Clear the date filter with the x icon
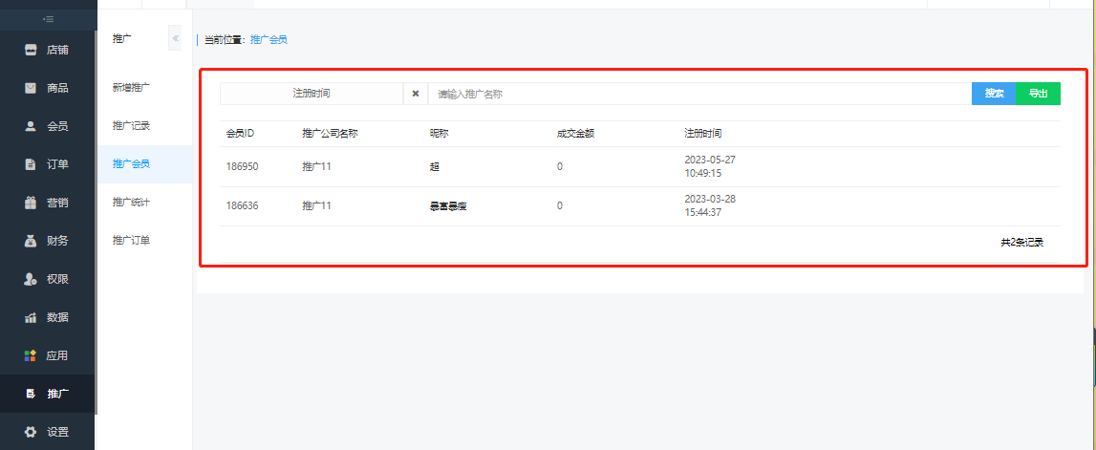The image size is (1096, 450). pos(416,94)
